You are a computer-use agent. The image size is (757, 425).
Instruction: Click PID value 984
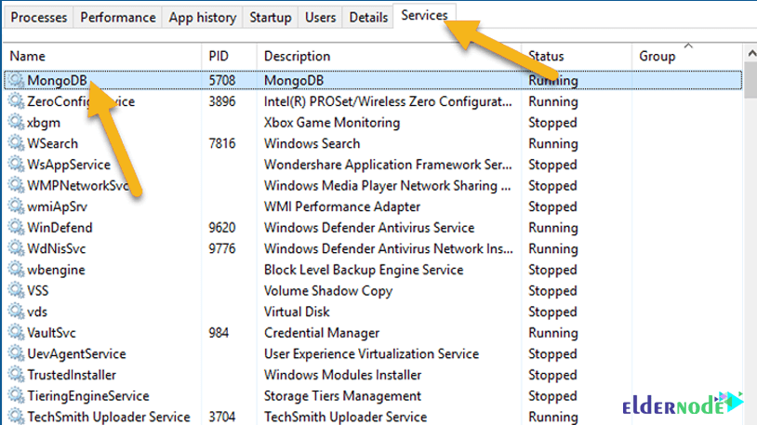(x=219, y=332)
